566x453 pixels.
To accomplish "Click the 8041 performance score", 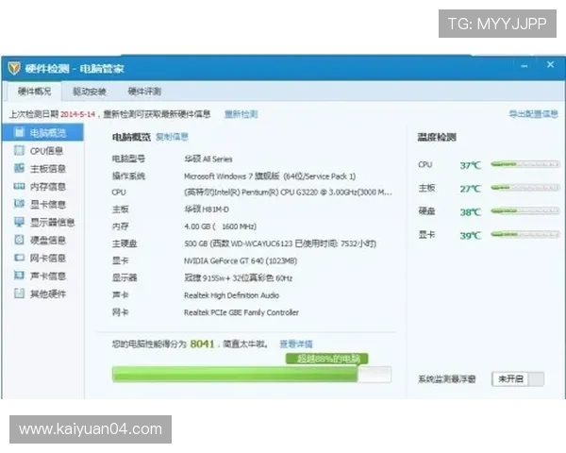I will pyautogui.click(x=202, y=344).
